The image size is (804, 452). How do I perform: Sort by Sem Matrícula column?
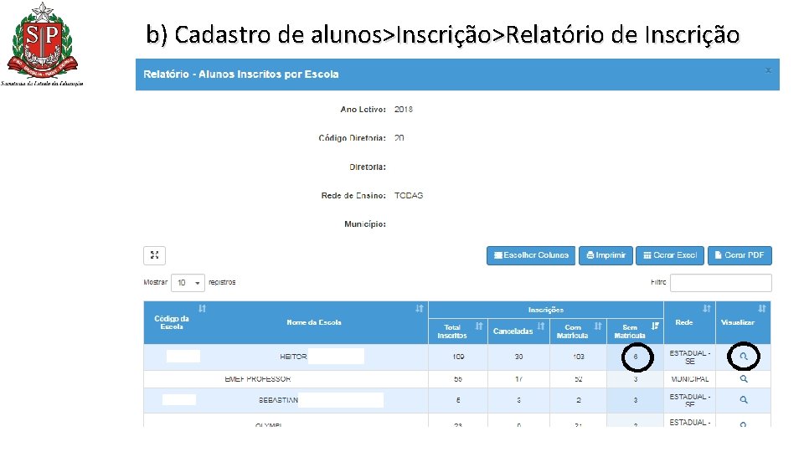tap(655, 326)
